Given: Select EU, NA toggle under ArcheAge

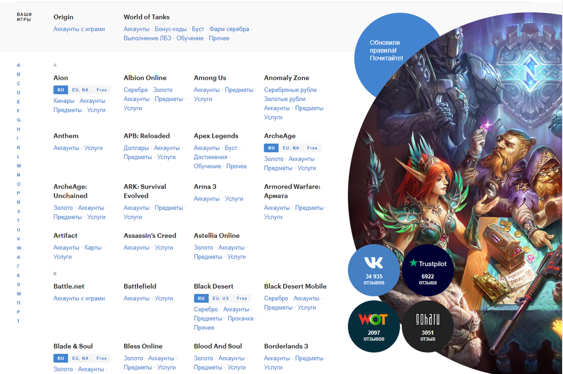Looking at the screenshot, I should tap(291, 148).
